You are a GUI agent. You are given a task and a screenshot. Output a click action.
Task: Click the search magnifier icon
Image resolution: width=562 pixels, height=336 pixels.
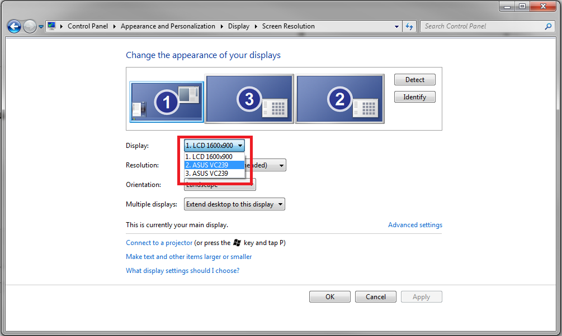548,26
